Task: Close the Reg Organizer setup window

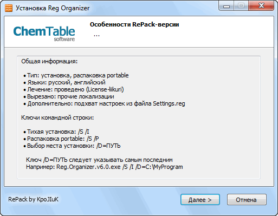Action: [x=261, y=6]
